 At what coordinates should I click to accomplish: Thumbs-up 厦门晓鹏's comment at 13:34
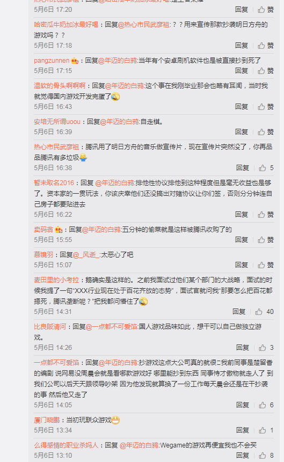[266, 430]
